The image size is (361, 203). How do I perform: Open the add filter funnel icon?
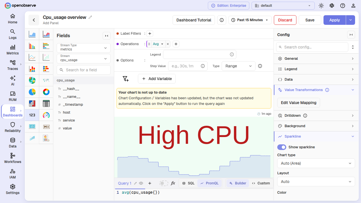tap(126, 79)
